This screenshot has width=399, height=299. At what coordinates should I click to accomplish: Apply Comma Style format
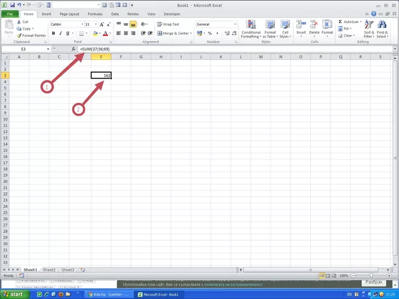tap(217, 33)
